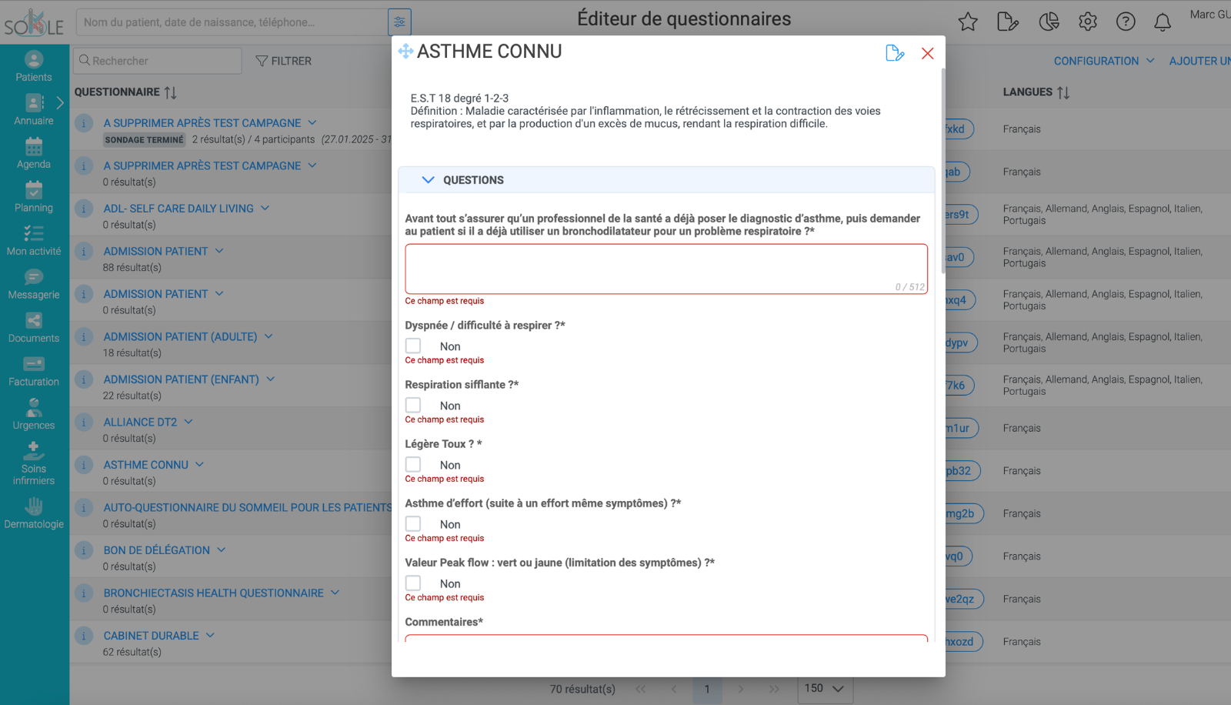Viewport: 1231px width, 705px height.
Task: Expand ASTHME CONNU row chevron
Action: 200,464
